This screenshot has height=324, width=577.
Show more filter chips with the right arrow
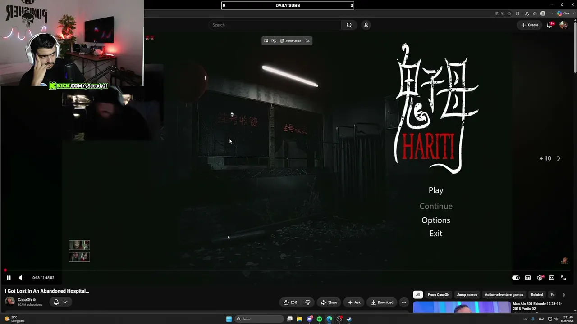pyautogui.click(x=563, y=295)
